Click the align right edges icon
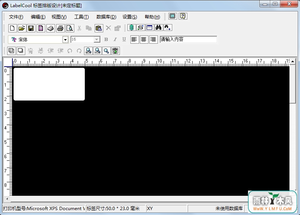 [x=60, y=51]
